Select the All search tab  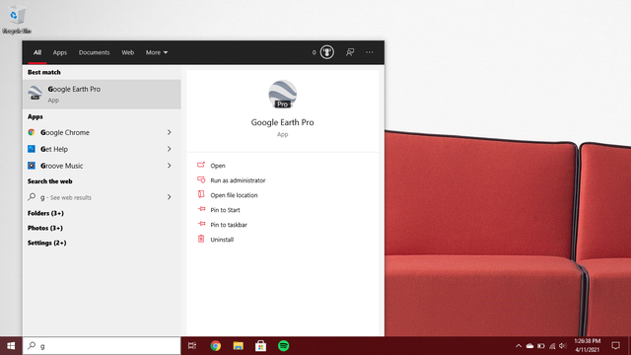point(37,52)
